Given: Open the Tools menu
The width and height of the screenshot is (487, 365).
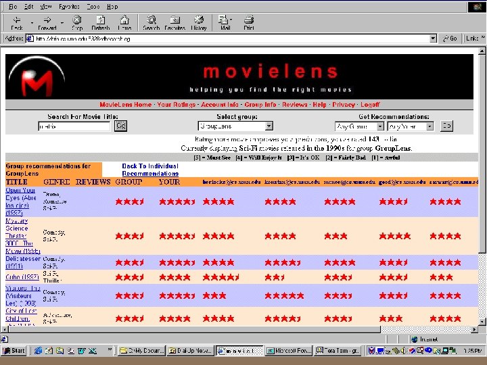Looking at the screenshot, I should point(93,6).
